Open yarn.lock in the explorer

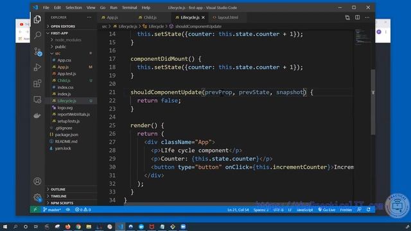[71, 148]
